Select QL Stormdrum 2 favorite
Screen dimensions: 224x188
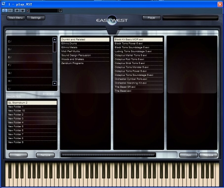[x=32, y=103]
